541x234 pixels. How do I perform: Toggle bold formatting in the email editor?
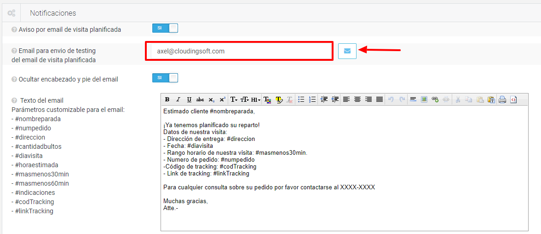coord(167,99)
